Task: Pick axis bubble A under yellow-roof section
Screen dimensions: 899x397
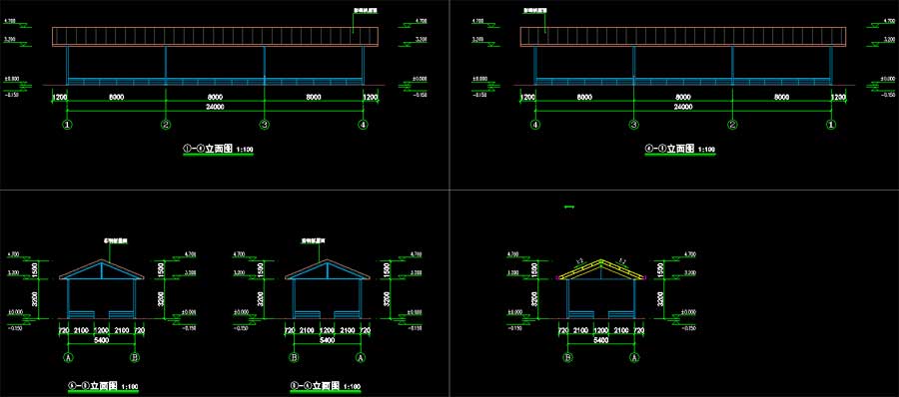Action: click(634, 357)
